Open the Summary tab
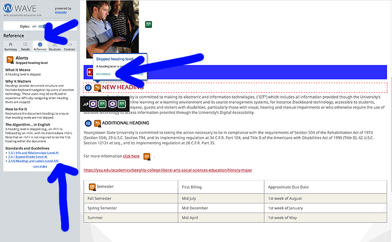 [x=10, y=46]
